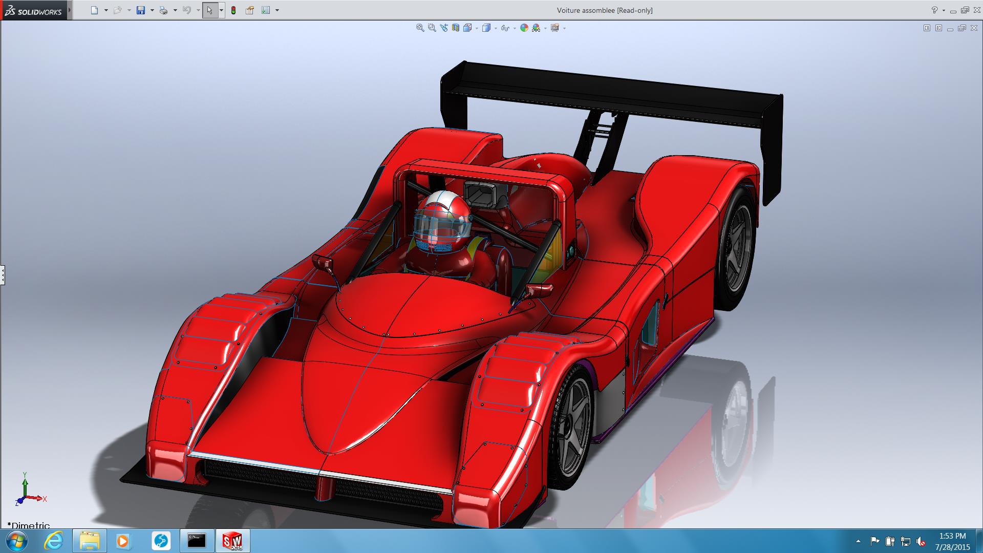Click the Print icon

pyautogui.click(x=163, y=10)
